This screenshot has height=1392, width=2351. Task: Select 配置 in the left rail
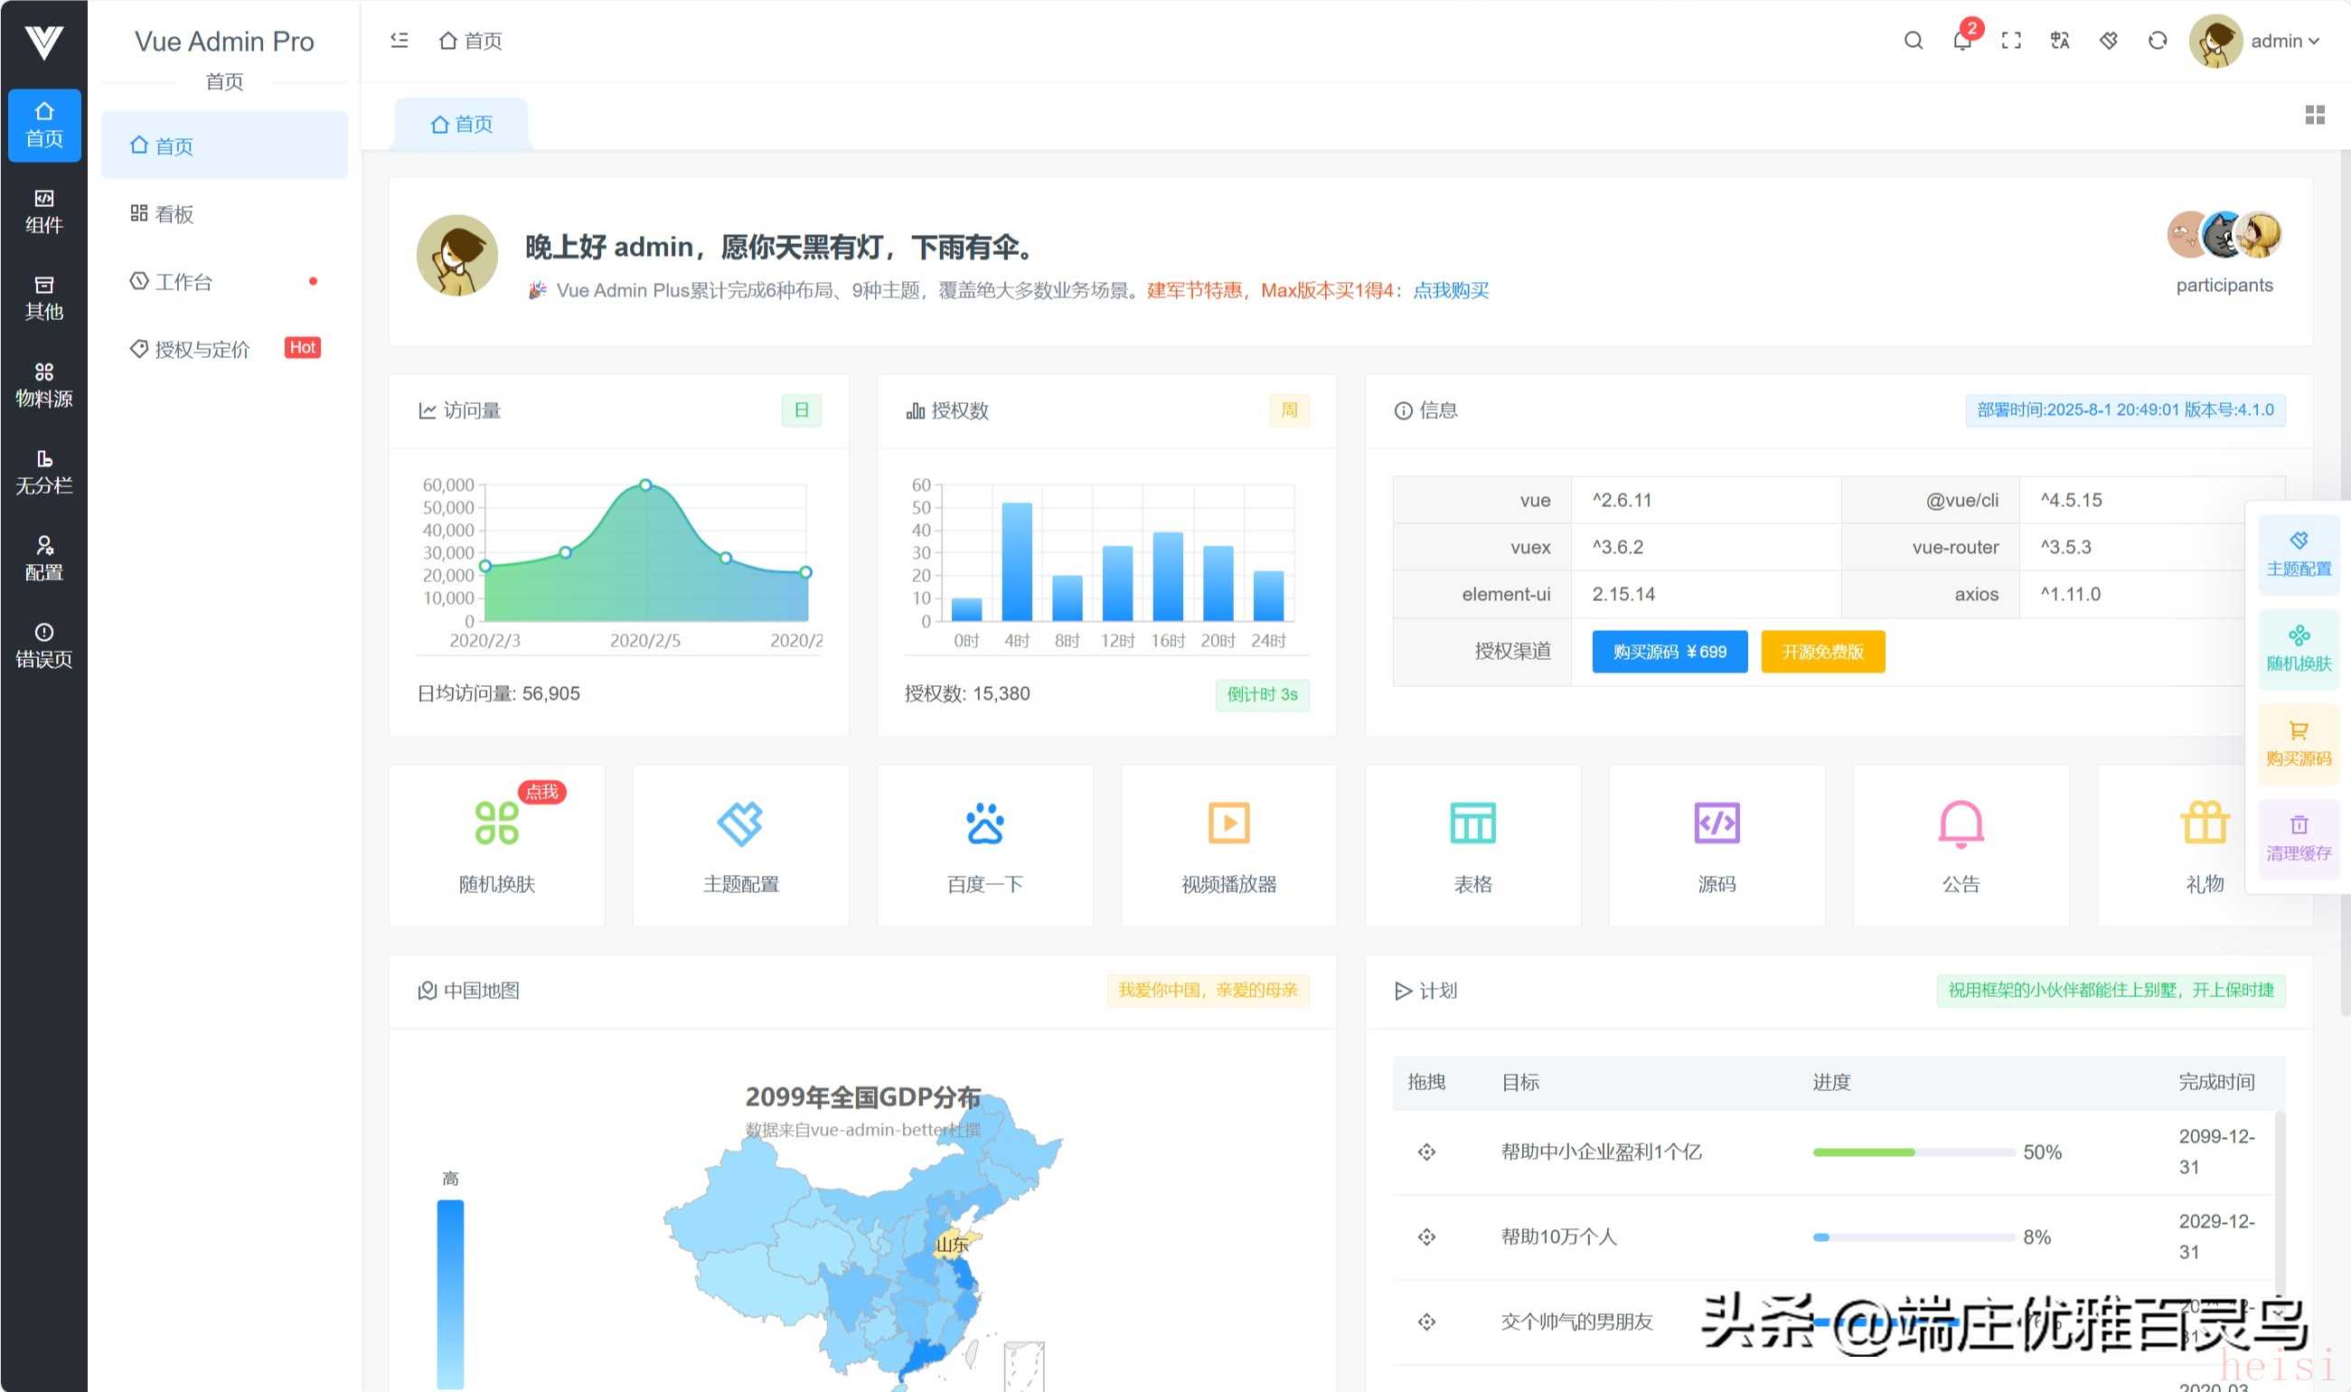tap(43, 558)
